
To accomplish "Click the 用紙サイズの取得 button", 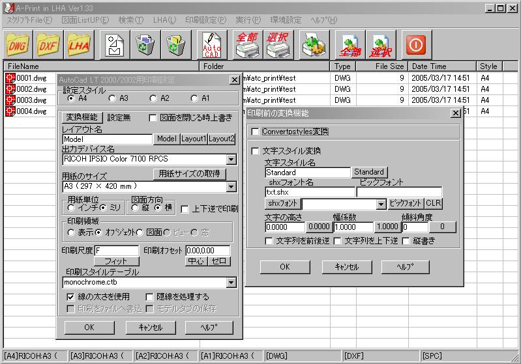I will [189, 174].
